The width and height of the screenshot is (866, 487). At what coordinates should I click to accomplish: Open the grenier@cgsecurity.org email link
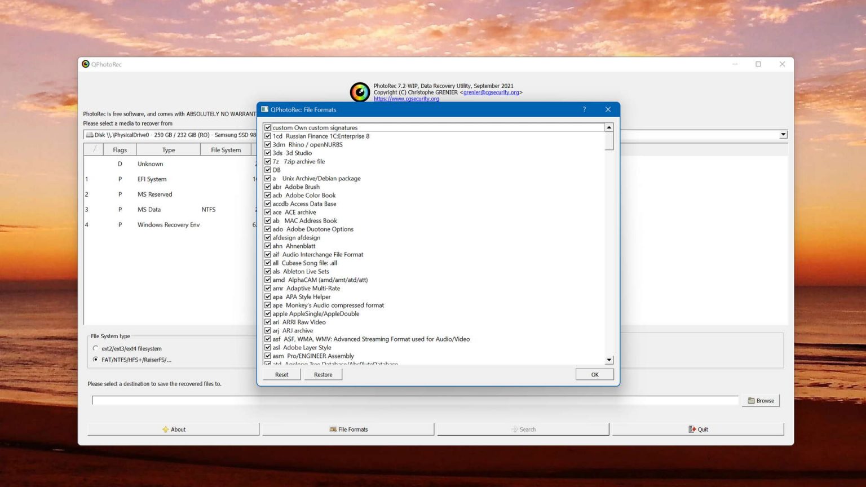coord(492,92)
